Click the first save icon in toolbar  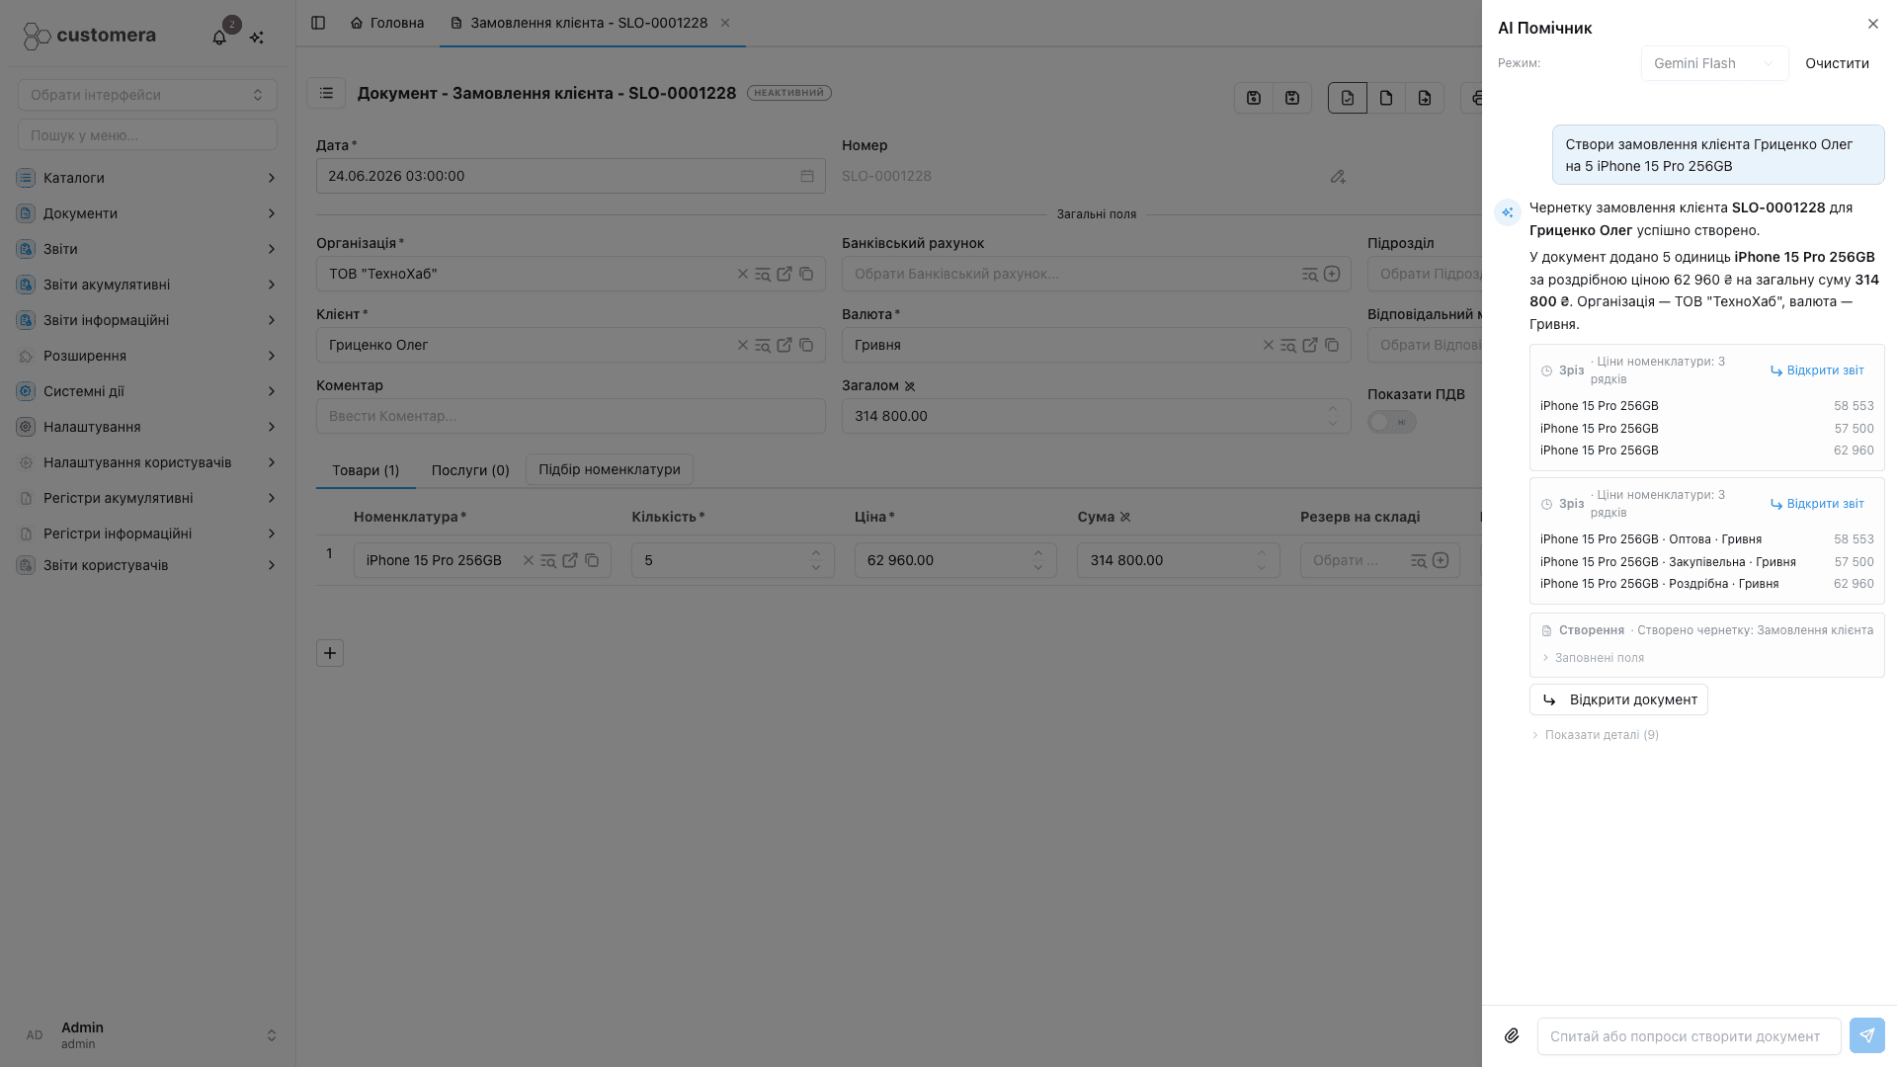[1254, 98]
